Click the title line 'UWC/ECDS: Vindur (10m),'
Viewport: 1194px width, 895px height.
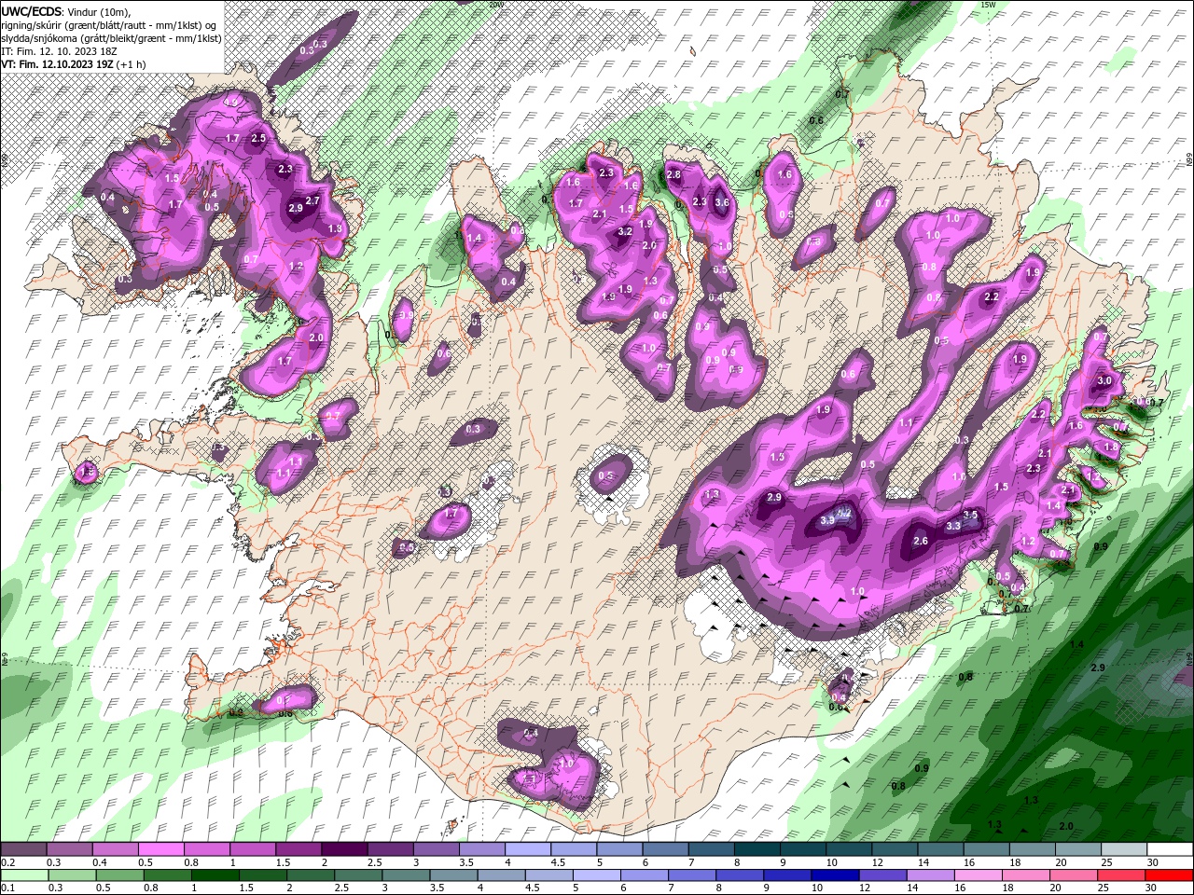(x=66, y=11)
